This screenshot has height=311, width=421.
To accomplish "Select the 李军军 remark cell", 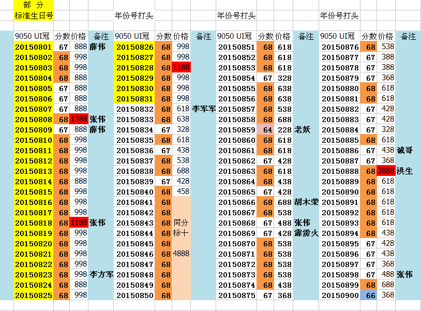I will 204,109.
